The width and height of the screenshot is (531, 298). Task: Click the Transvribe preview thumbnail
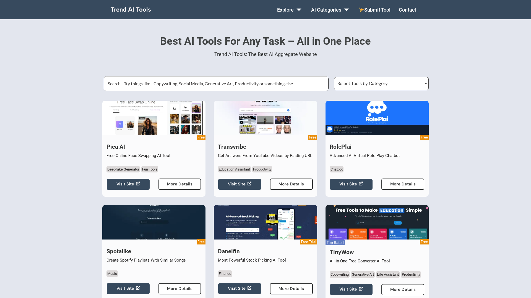pos(265,118)
